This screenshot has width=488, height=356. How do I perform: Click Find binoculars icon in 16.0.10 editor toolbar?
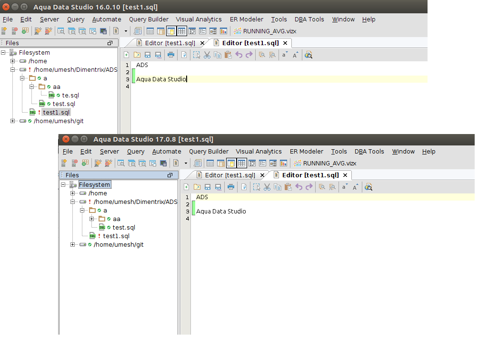309,55
